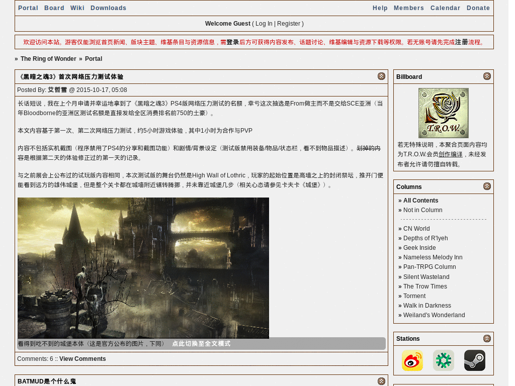Screen dimensions: 515x386
Task: Collapse the Columns panel
Action: click(x=487, y=186)
